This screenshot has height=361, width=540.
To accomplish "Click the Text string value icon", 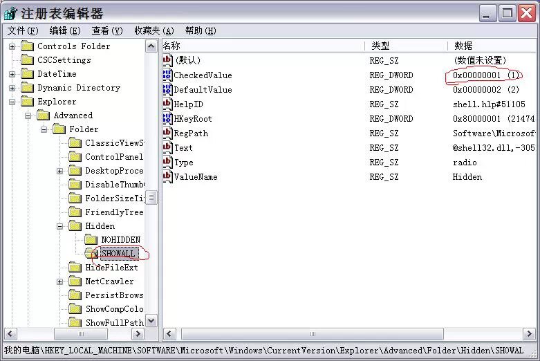I will [167, 147].
